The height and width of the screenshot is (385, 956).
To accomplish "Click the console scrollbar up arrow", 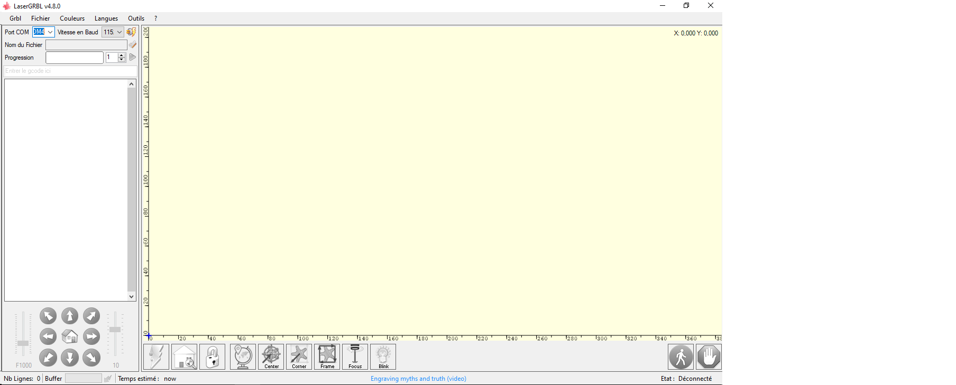I will 132,84.
